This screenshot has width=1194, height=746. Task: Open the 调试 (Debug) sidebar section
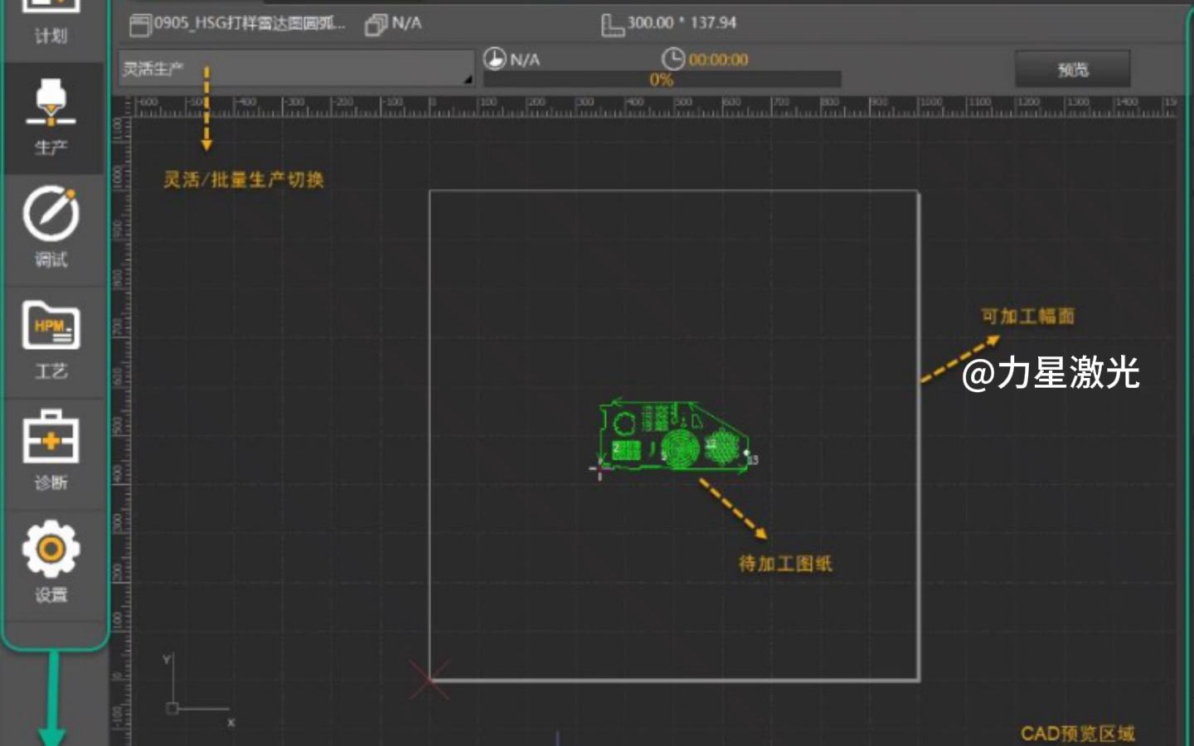click(51, 228)
